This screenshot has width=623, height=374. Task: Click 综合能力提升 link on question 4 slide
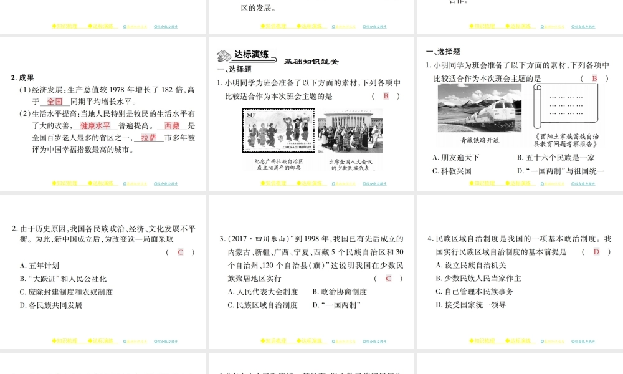583,342
